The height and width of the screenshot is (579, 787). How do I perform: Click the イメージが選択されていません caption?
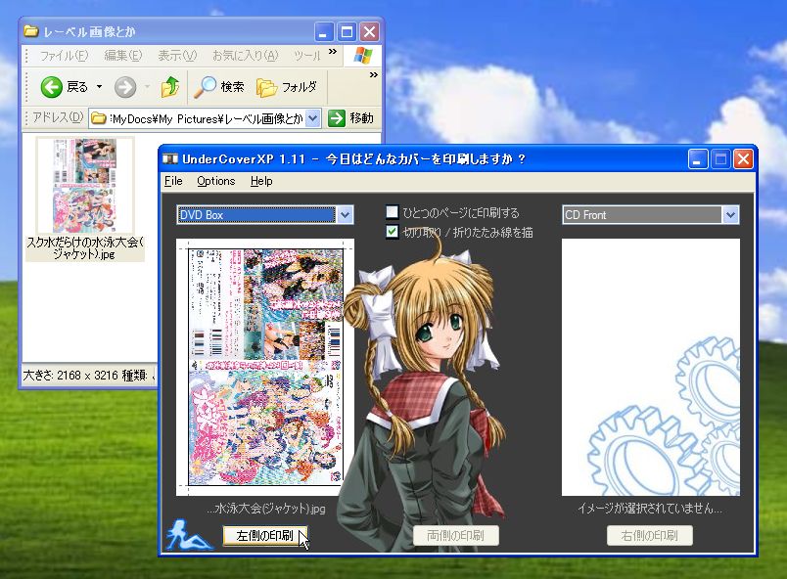tap(650, 509)
